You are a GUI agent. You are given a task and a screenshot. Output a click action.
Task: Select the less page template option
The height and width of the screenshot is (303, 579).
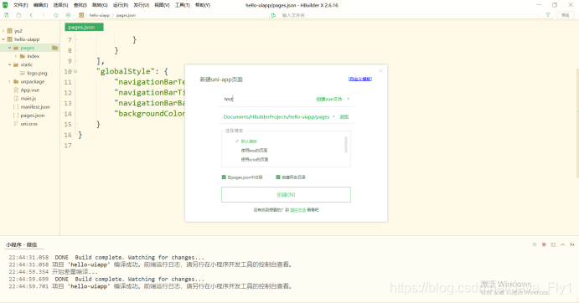coord(254,151)
